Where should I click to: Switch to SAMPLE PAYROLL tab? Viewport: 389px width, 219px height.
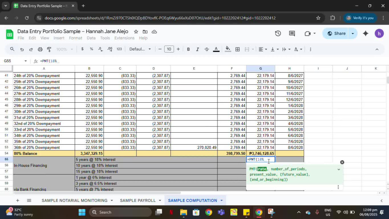[x=138, y=200]
